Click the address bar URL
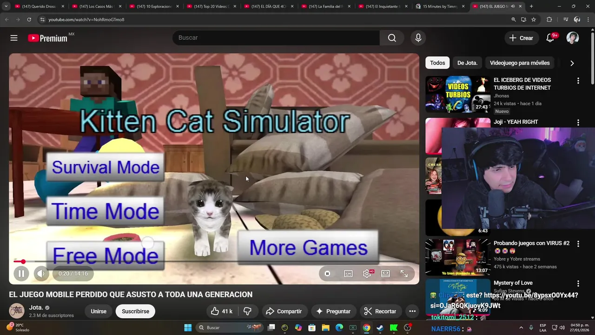The width and height of the screenshot is (595, 335). coord(86,20)
